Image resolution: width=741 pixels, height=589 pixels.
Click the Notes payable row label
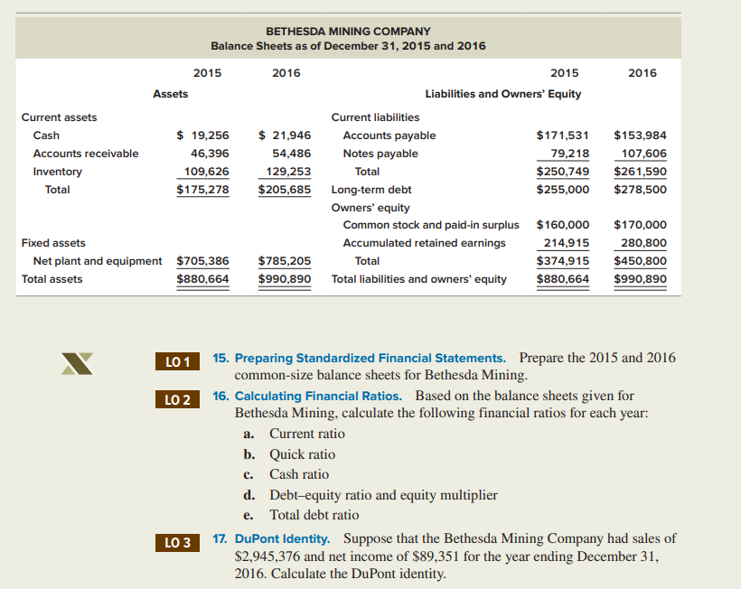point(380,154)
